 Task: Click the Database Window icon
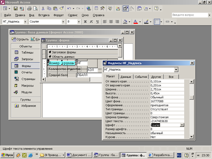[139, 9]
